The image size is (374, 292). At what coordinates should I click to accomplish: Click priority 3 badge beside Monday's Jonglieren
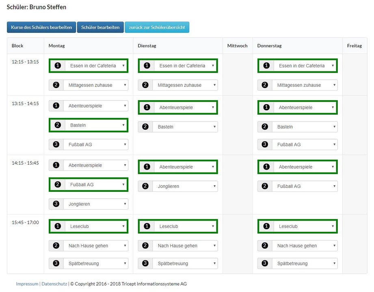[56, 204]
